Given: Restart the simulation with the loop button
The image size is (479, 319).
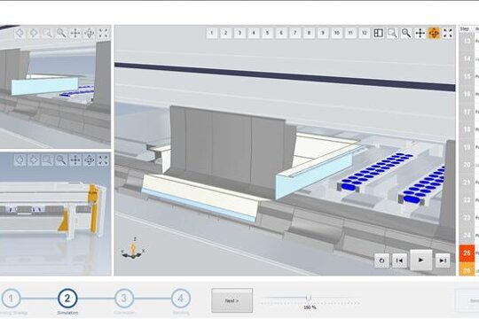Looking at the screenshot, I should [381, 261].
